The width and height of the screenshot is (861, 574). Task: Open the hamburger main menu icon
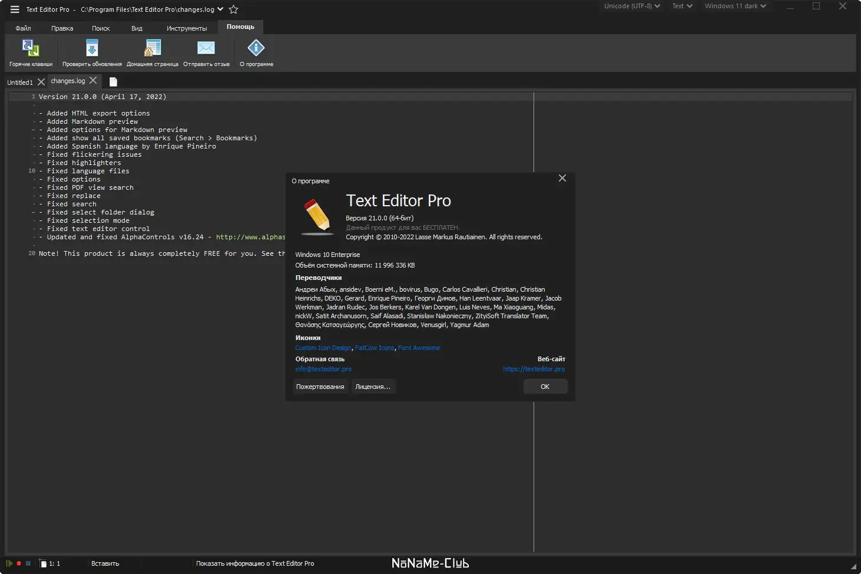(x=15, y=9)
